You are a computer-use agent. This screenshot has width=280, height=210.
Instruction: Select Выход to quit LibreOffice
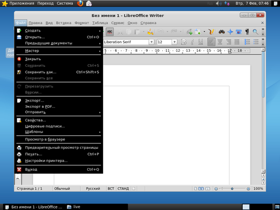tap(59, 170)
